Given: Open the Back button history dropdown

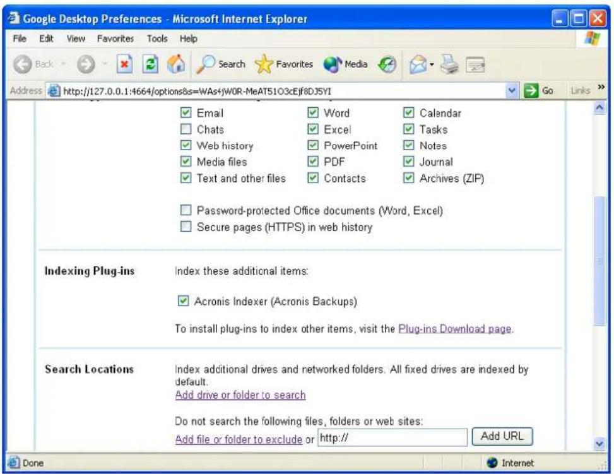Looking at the screenshot, I should pyautogui.click(x=64, y=64).
